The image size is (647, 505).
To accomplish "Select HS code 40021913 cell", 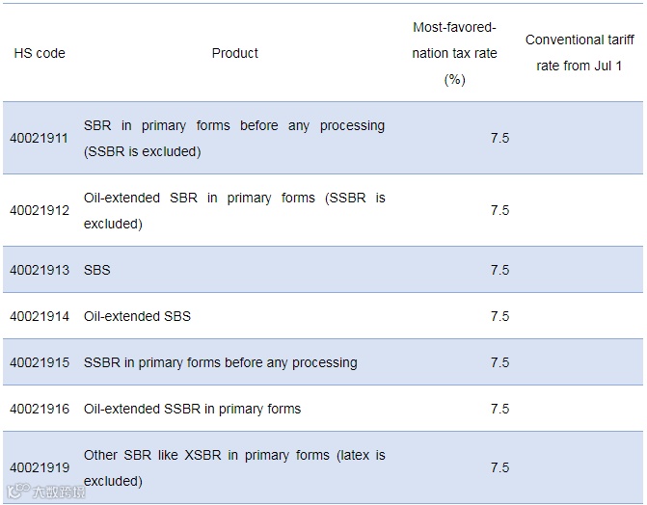I will (x=40, y=270).
